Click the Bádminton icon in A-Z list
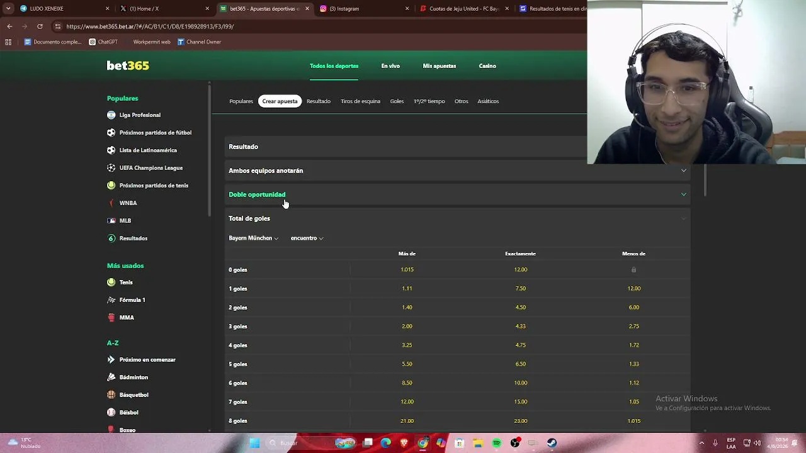806x453 pixels. (x=111, y=377)
